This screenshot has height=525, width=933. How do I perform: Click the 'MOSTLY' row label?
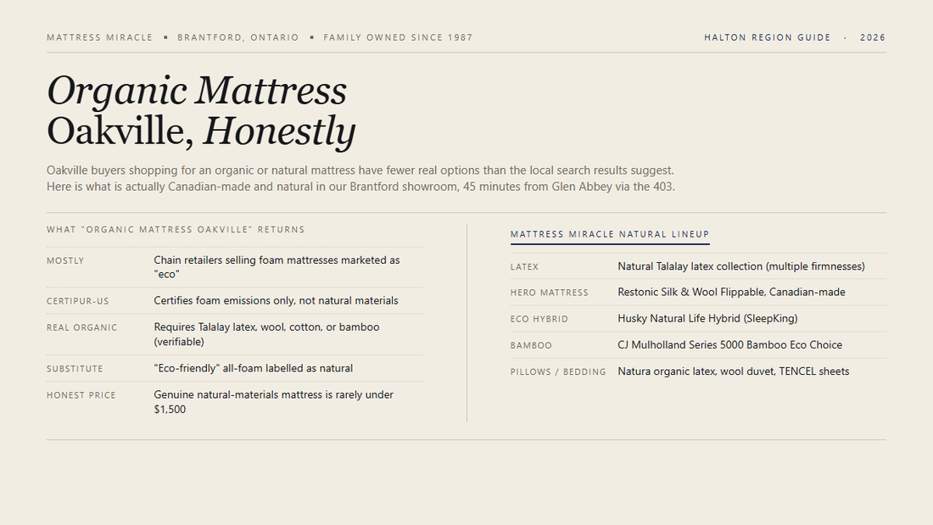(x=65, y=260)
